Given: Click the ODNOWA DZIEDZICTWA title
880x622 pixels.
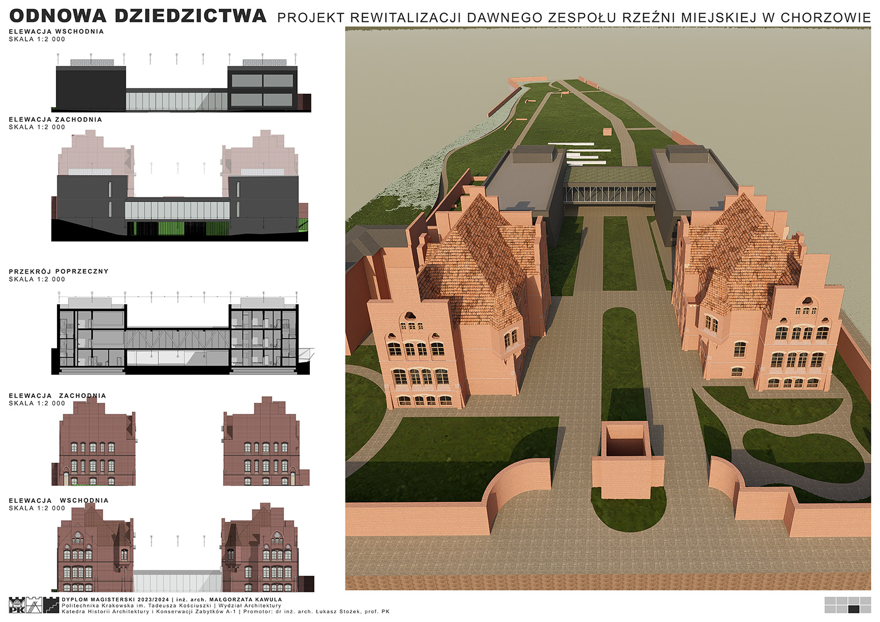Looking at the screenshot, I should click(x=138, y=16).
